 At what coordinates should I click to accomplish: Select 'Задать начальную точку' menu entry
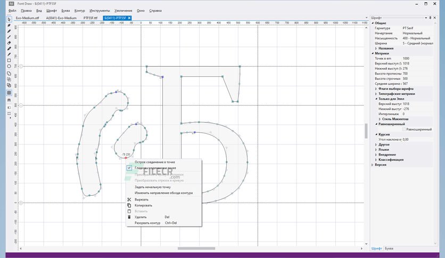152,187
